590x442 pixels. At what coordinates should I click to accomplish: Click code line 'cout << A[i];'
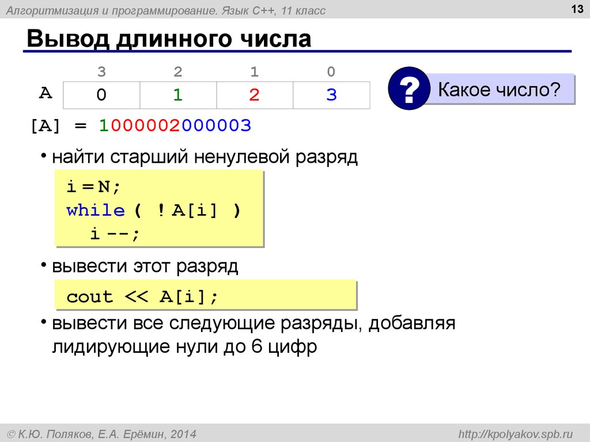click(142, 297)
